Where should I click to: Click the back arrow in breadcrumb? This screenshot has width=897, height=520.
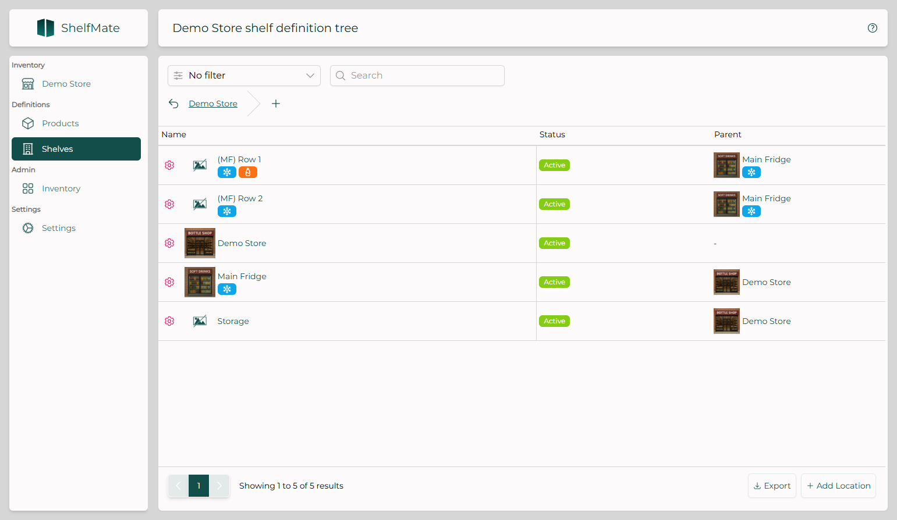click(x=173, y=104)
